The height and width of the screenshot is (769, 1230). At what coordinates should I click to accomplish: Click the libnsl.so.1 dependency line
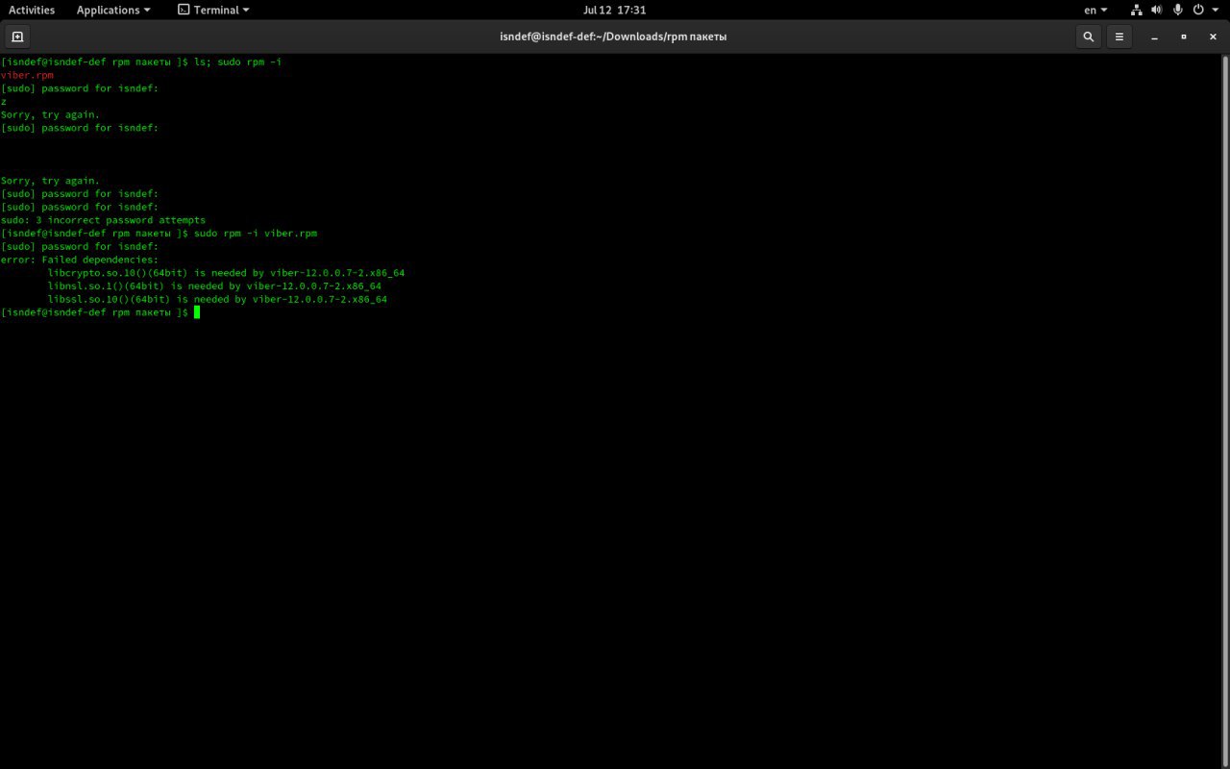tap(214, 286)
